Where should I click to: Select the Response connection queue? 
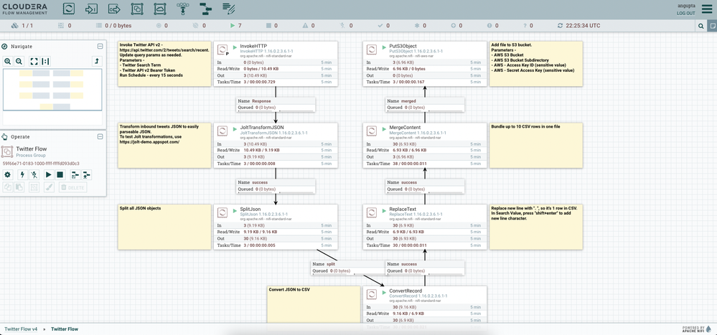tap(276, 104)
